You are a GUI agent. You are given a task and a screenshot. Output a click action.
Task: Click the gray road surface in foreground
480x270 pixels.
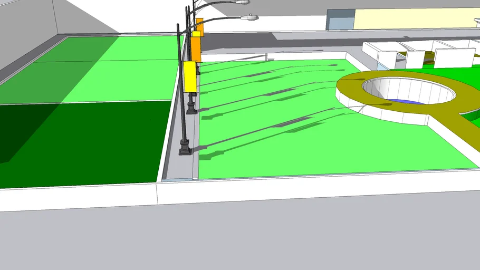237,237
